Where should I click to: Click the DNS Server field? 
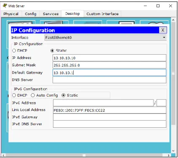pyautogui.click(x=109, y=80)
